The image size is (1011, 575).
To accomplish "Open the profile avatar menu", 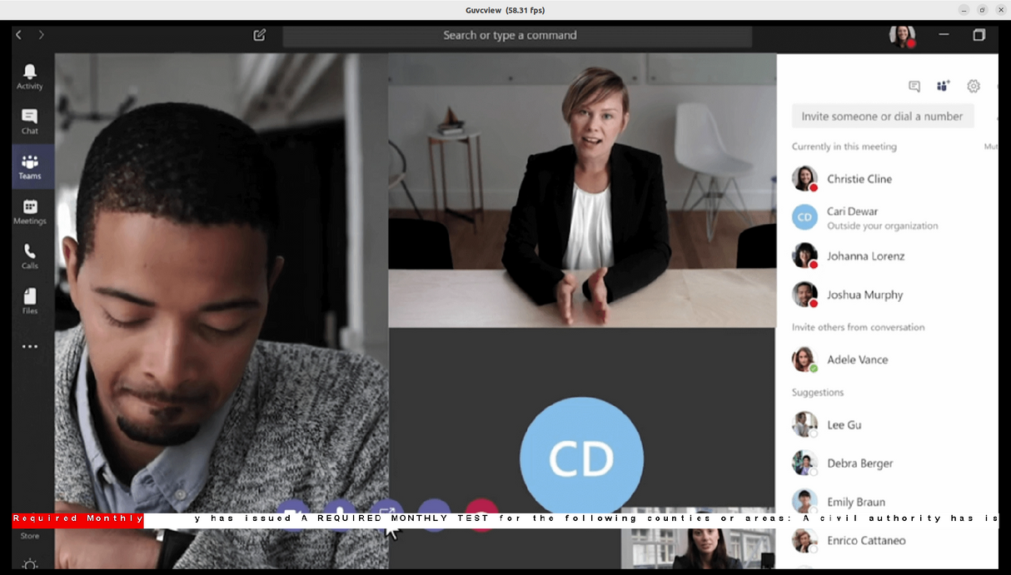I will pos(902,35).
